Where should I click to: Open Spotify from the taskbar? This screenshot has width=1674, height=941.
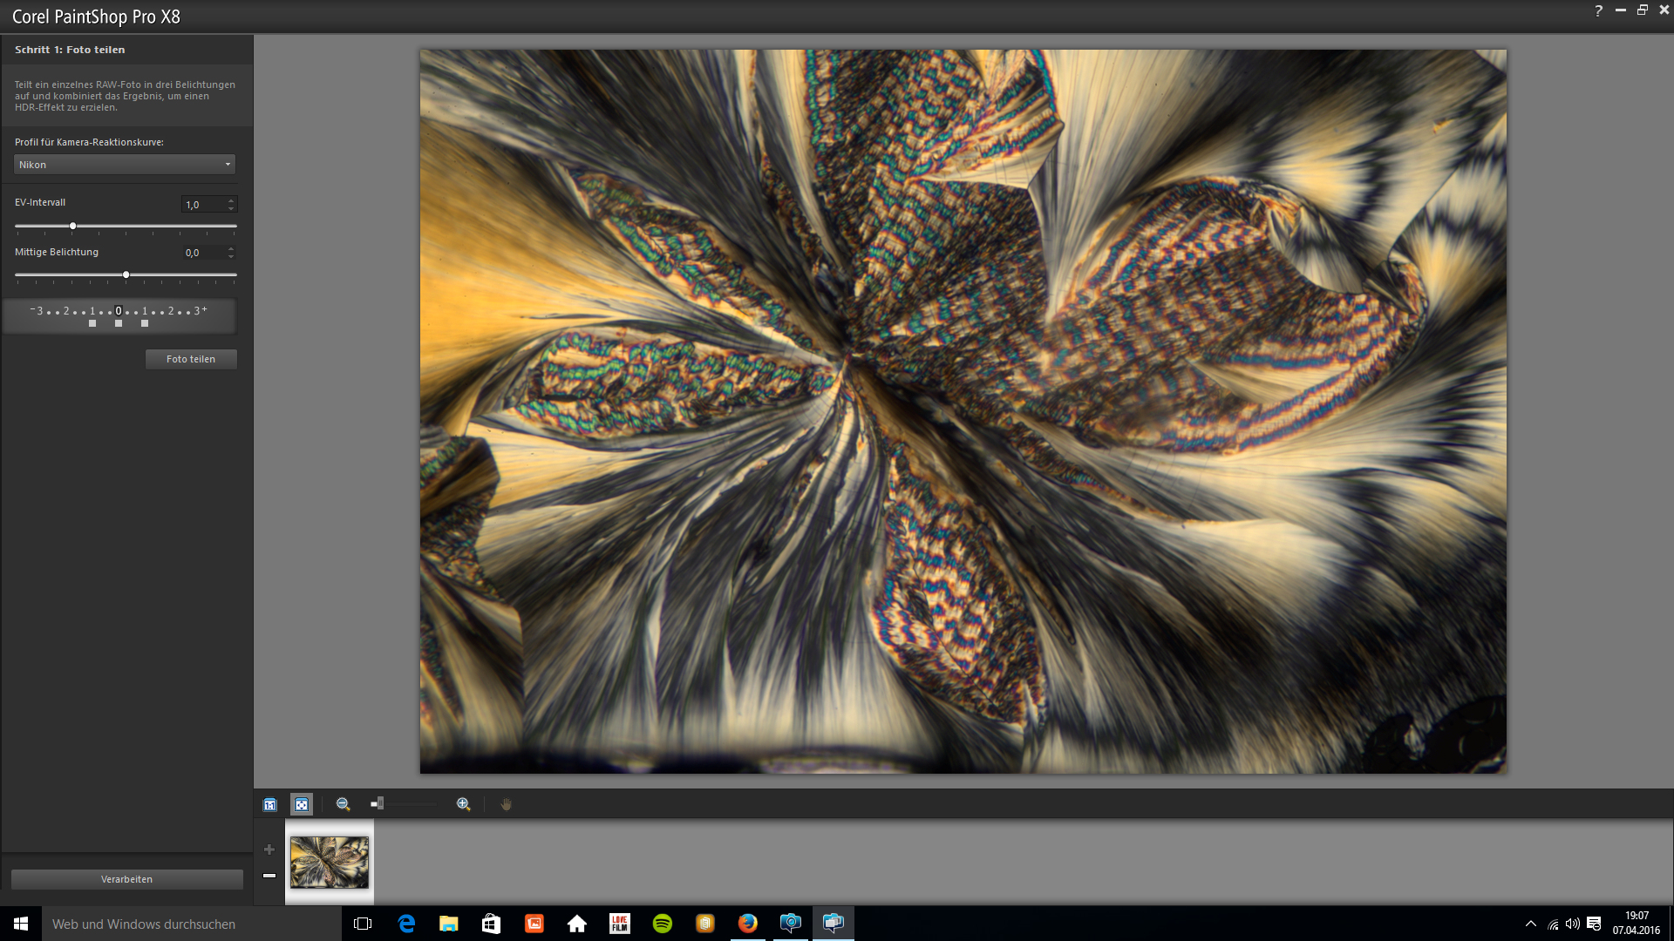click(663, 924)
